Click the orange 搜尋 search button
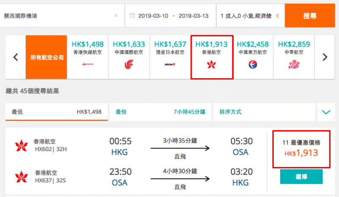The height and width of the screenshot is (197, 339). coord(310,16)
